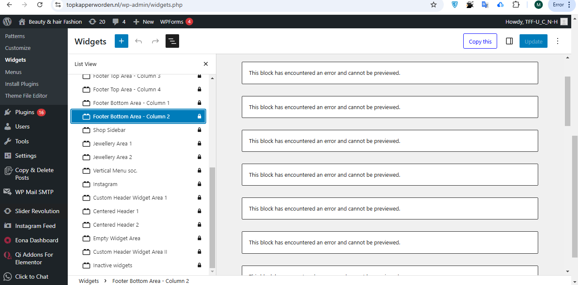Select Footer Bottom Area - Column 1 in list
The width and height of the screenshot is (578, 285).
[x=138, y=103]
